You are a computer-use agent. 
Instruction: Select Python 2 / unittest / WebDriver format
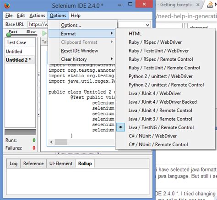(x=165, y=76)
